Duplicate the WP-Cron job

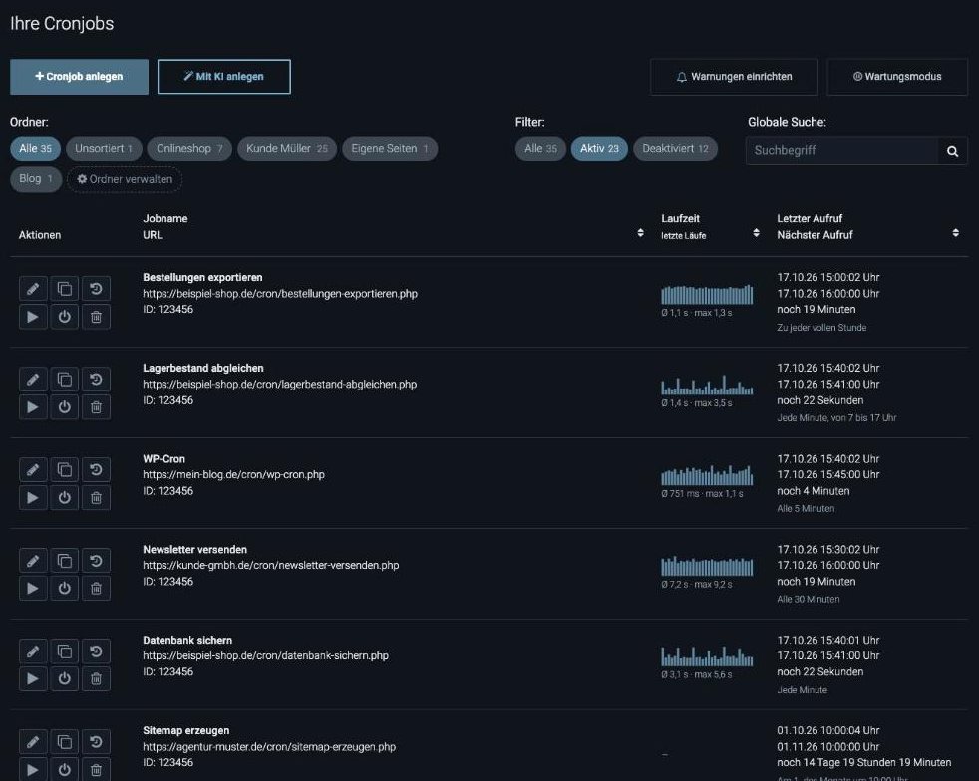tap(65, 470)
